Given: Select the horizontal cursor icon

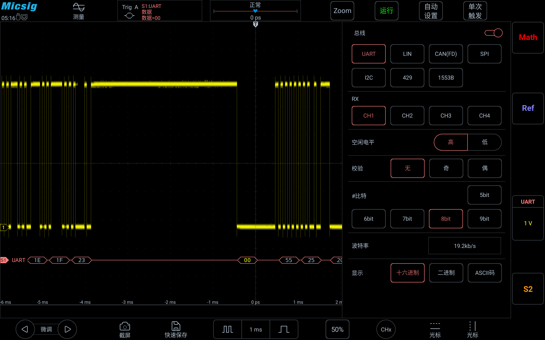Looking at the screenshot, I should coord(435,326).
